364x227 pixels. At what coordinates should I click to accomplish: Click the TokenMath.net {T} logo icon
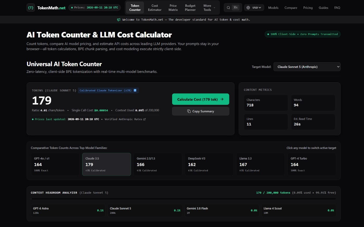(x=31, y=8)
